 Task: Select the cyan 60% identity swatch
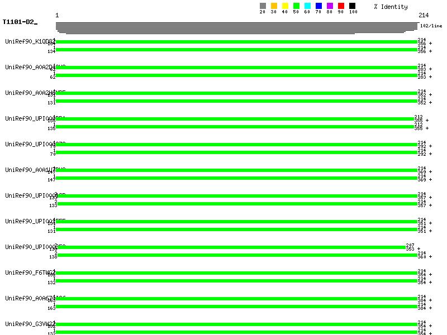click(x=307, y=6)
